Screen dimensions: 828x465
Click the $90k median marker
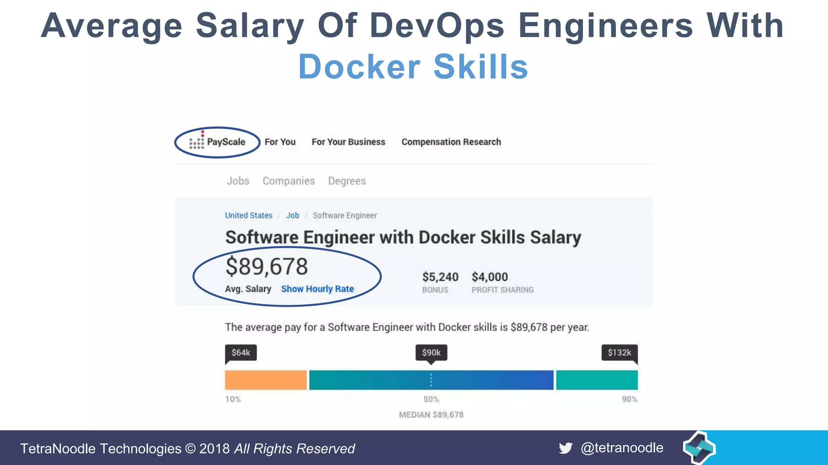[431, 353]
